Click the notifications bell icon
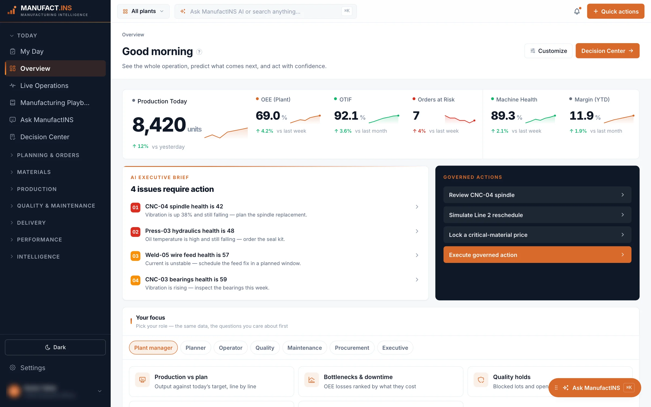 (x=577, y=11)
